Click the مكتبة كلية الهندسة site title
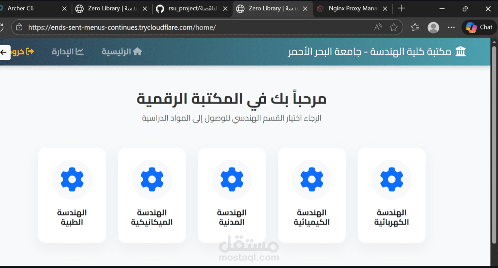498x268 pixels. click(x=370, y=52)
